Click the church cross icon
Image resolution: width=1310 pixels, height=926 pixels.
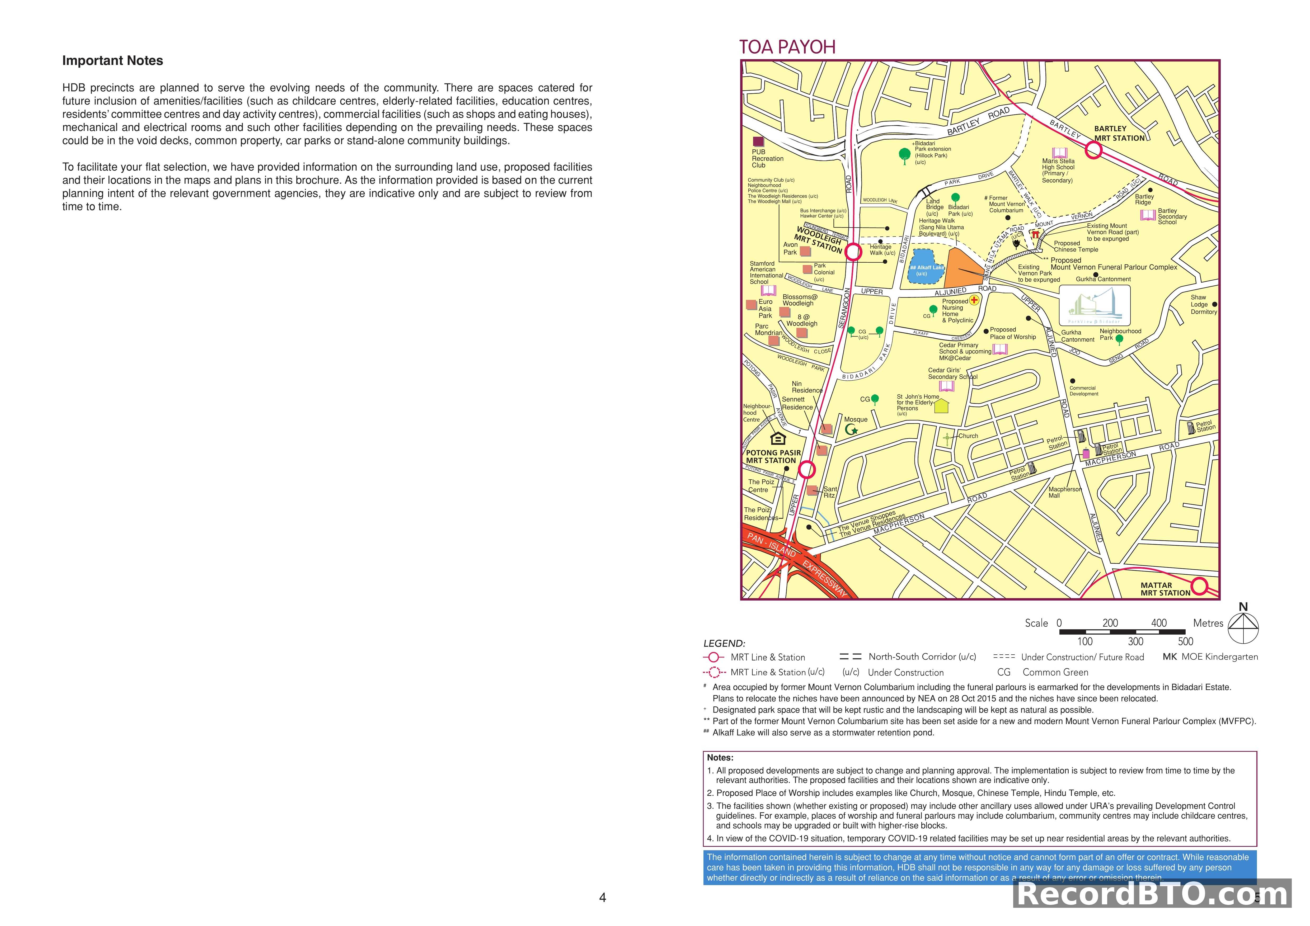coord(948,438)
